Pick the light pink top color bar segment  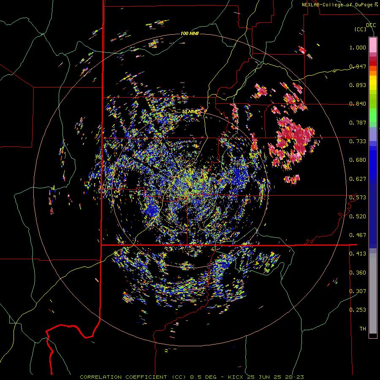(x=373, y=45)
